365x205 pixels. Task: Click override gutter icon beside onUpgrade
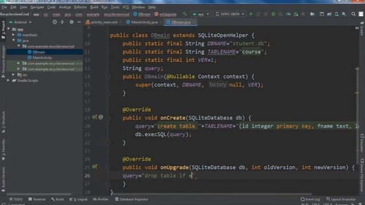pos(94,167)
